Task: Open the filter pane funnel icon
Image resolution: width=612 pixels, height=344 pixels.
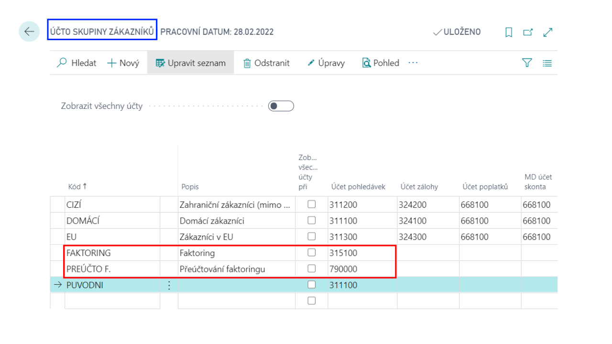Action: click(x=527, y=63)
